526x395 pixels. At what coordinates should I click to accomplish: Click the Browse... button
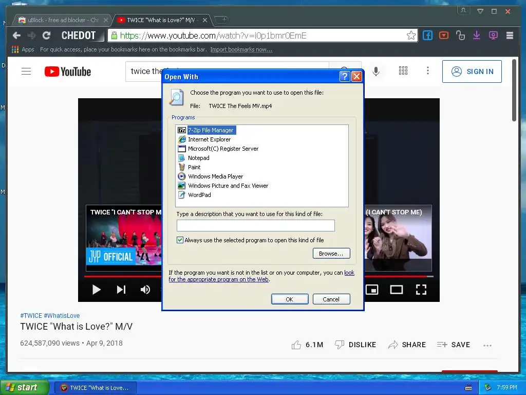coord(331,254)
